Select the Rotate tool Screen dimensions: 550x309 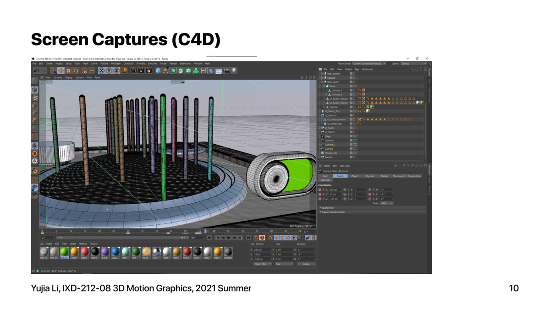[x=76, y=70]
